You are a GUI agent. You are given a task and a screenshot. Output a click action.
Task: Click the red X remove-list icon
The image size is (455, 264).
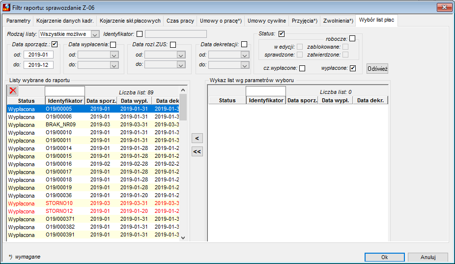13,90
